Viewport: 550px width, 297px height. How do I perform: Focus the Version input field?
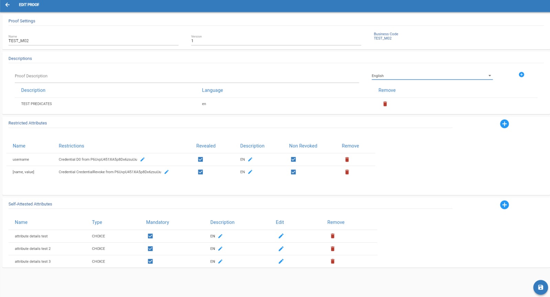(276, 41)
